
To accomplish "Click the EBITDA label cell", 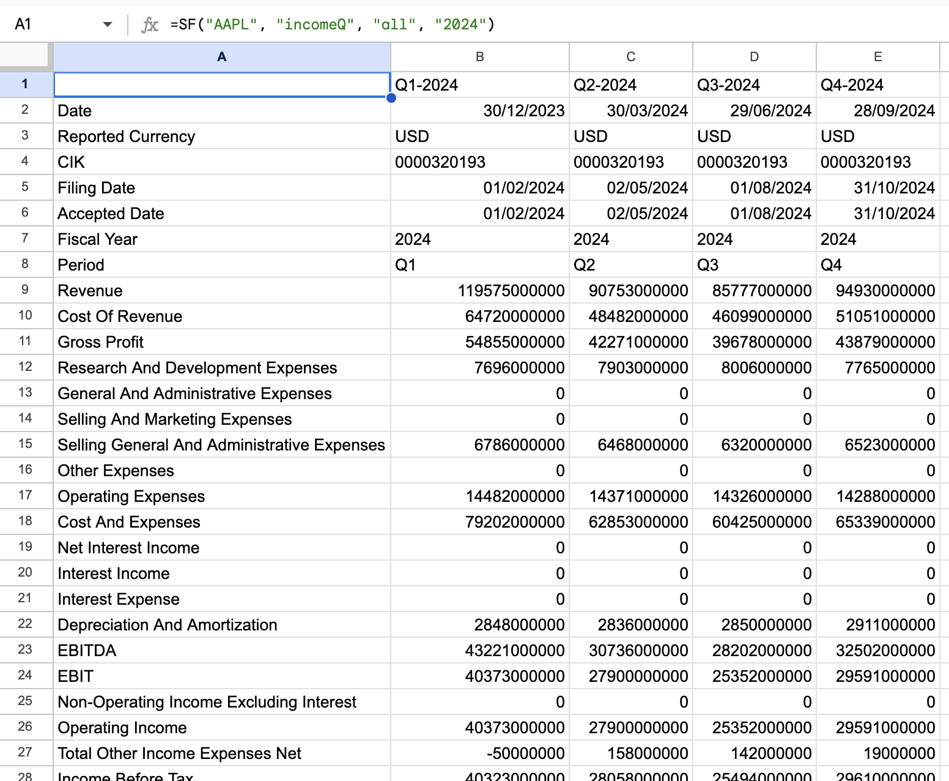I will [222, 651].
